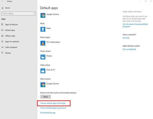Open Apps & features section

(x=11, y=24)
